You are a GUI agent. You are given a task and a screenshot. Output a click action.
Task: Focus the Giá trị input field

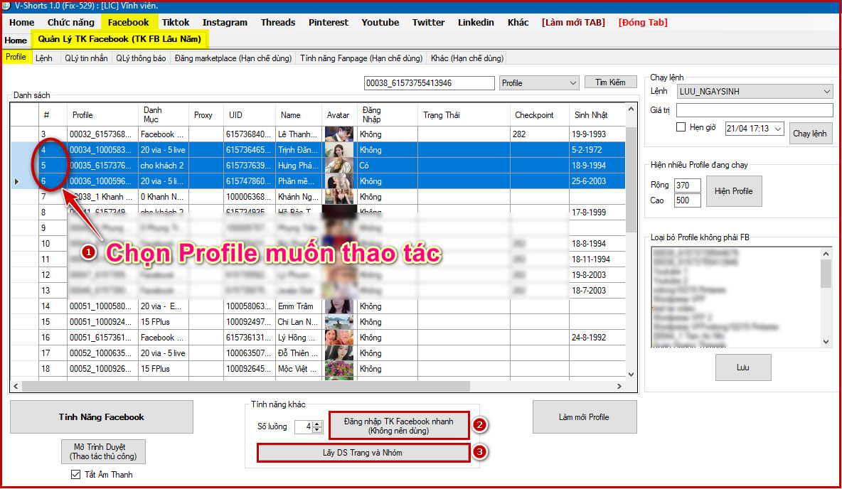pos(755,111)
